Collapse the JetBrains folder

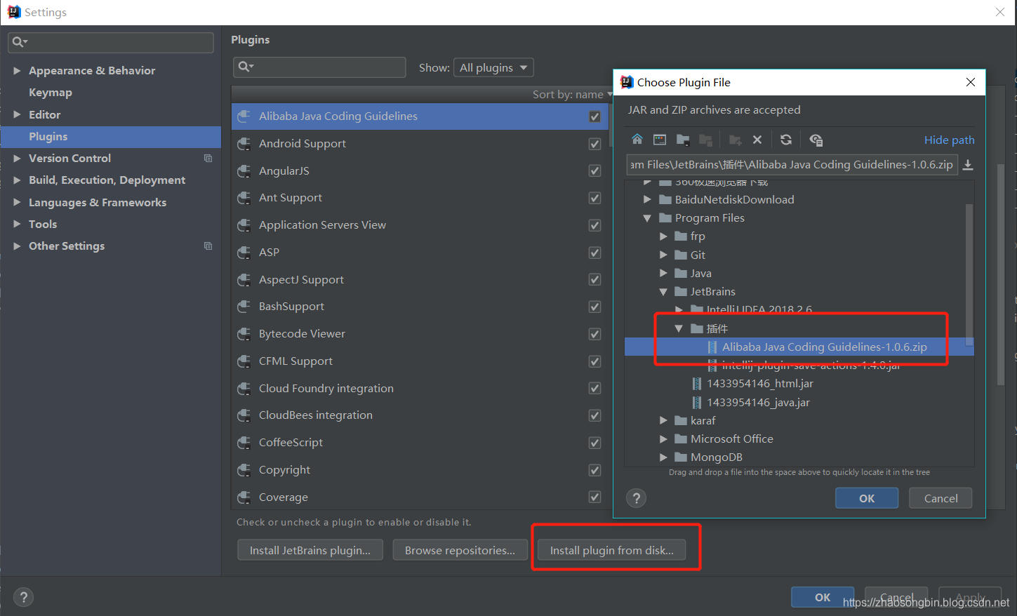coord(663,292)
